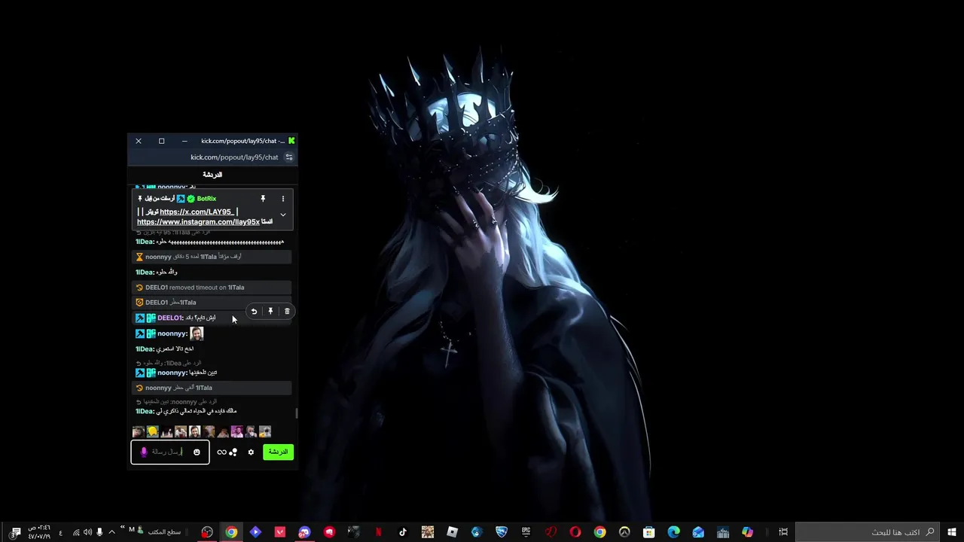The width and height of the screenshot is (964, 542).
Task: Click the kick.com/popout/lay95/chat address text
Action: click(234, 157)
